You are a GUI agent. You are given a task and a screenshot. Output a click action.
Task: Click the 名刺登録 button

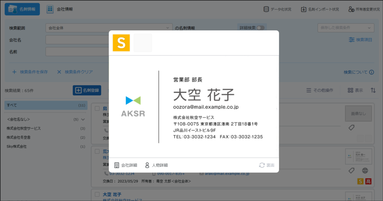click(87, 90)
